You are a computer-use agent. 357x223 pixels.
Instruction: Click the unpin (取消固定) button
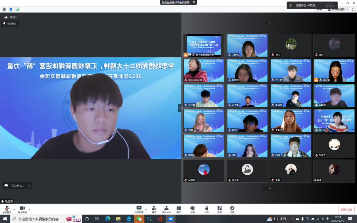point(10,23)
